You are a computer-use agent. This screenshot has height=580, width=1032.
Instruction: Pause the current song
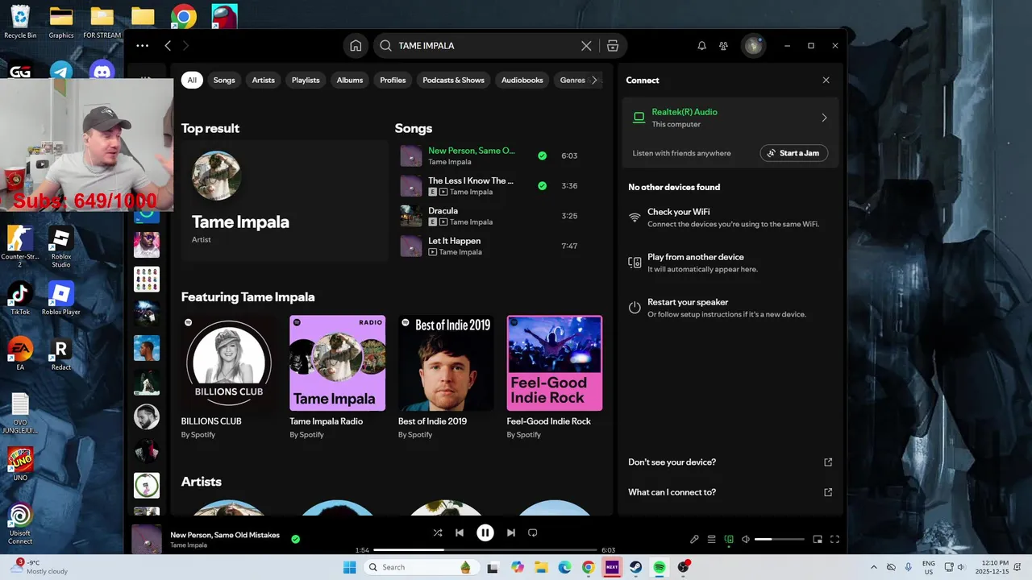(485, 532)
